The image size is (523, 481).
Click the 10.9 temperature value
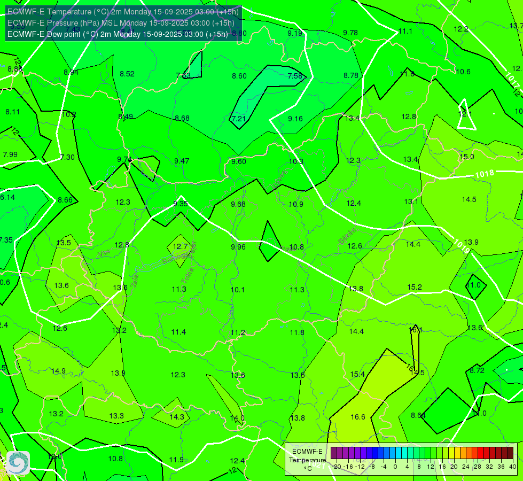coord(296,204)
